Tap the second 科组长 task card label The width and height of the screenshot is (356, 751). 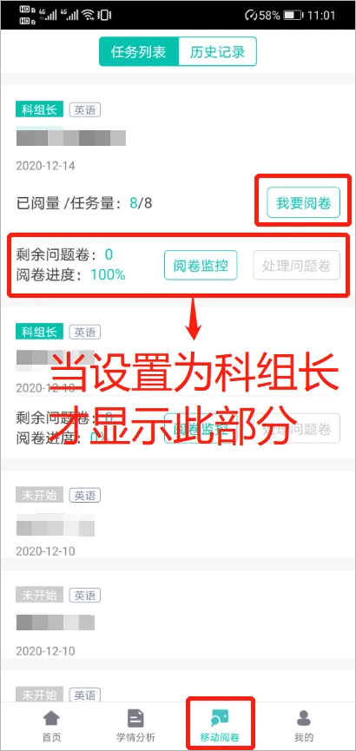coord(39,331)
